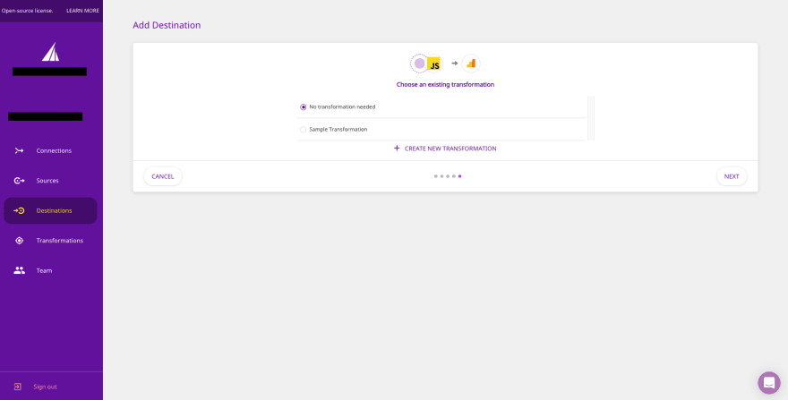Click the Team people icon
Viewport: 788px width, 400px height.
tap(19, 270)
